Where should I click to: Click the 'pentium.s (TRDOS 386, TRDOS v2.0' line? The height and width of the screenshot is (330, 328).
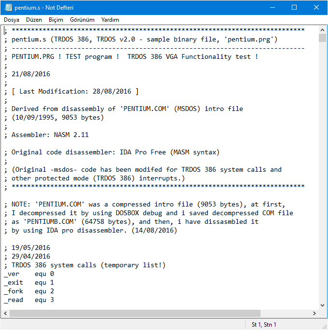point(141,40)
